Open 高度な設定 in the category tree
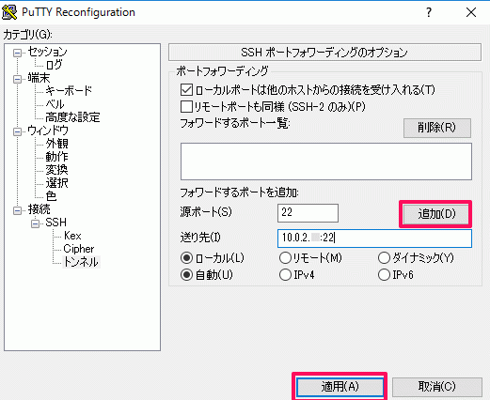The width and height of the screenshot is (490, 400). [72, 117]
